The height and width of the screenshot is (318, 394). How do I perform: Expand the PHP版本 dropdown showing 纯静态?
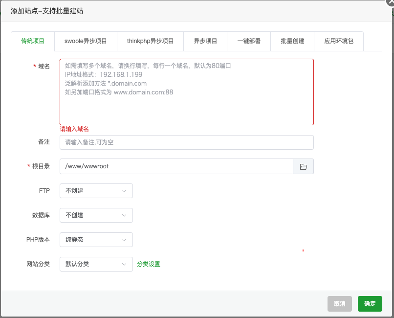coord(96,240)
